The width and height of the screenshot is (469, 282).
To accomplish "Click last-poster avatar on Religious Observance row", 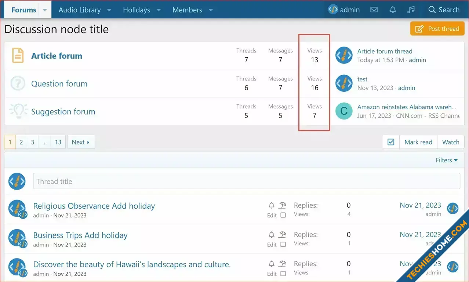I will click(453, 208).
